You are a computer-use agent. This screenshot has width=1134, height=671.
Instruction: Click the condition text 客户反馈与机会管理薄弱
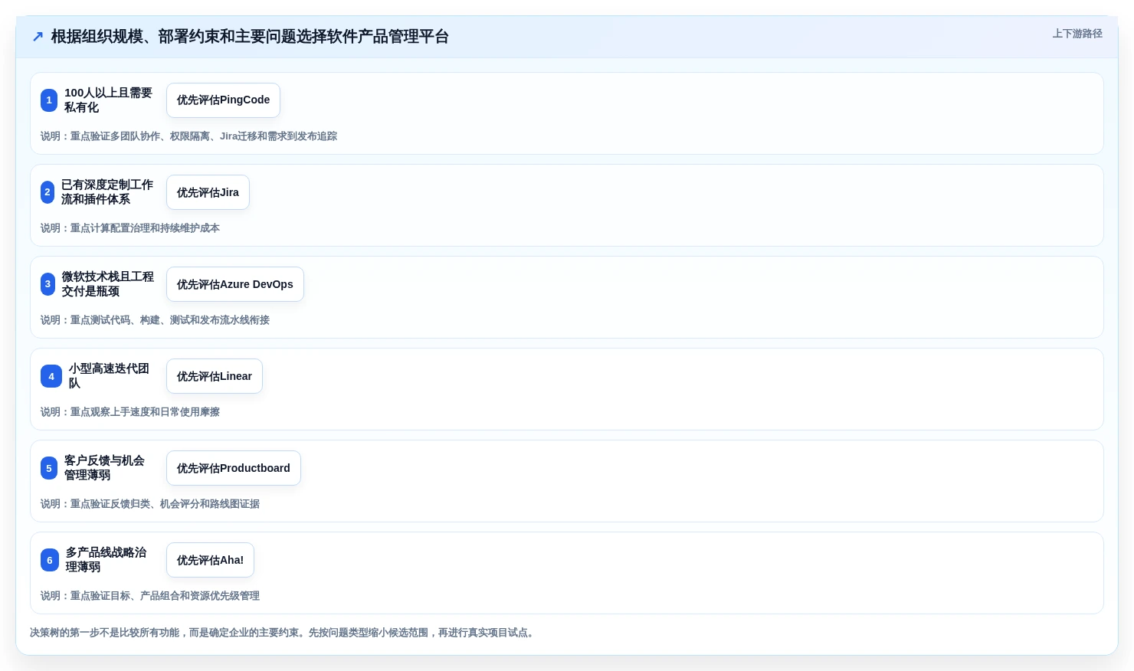pyautogui.click(x=104, y=468)
